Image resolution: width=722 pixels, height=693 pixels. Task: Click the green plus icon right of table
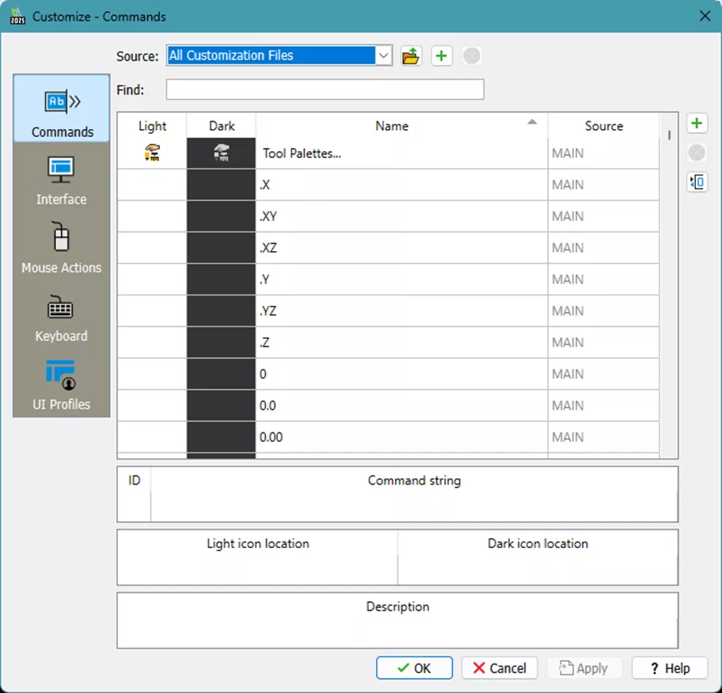697,124
